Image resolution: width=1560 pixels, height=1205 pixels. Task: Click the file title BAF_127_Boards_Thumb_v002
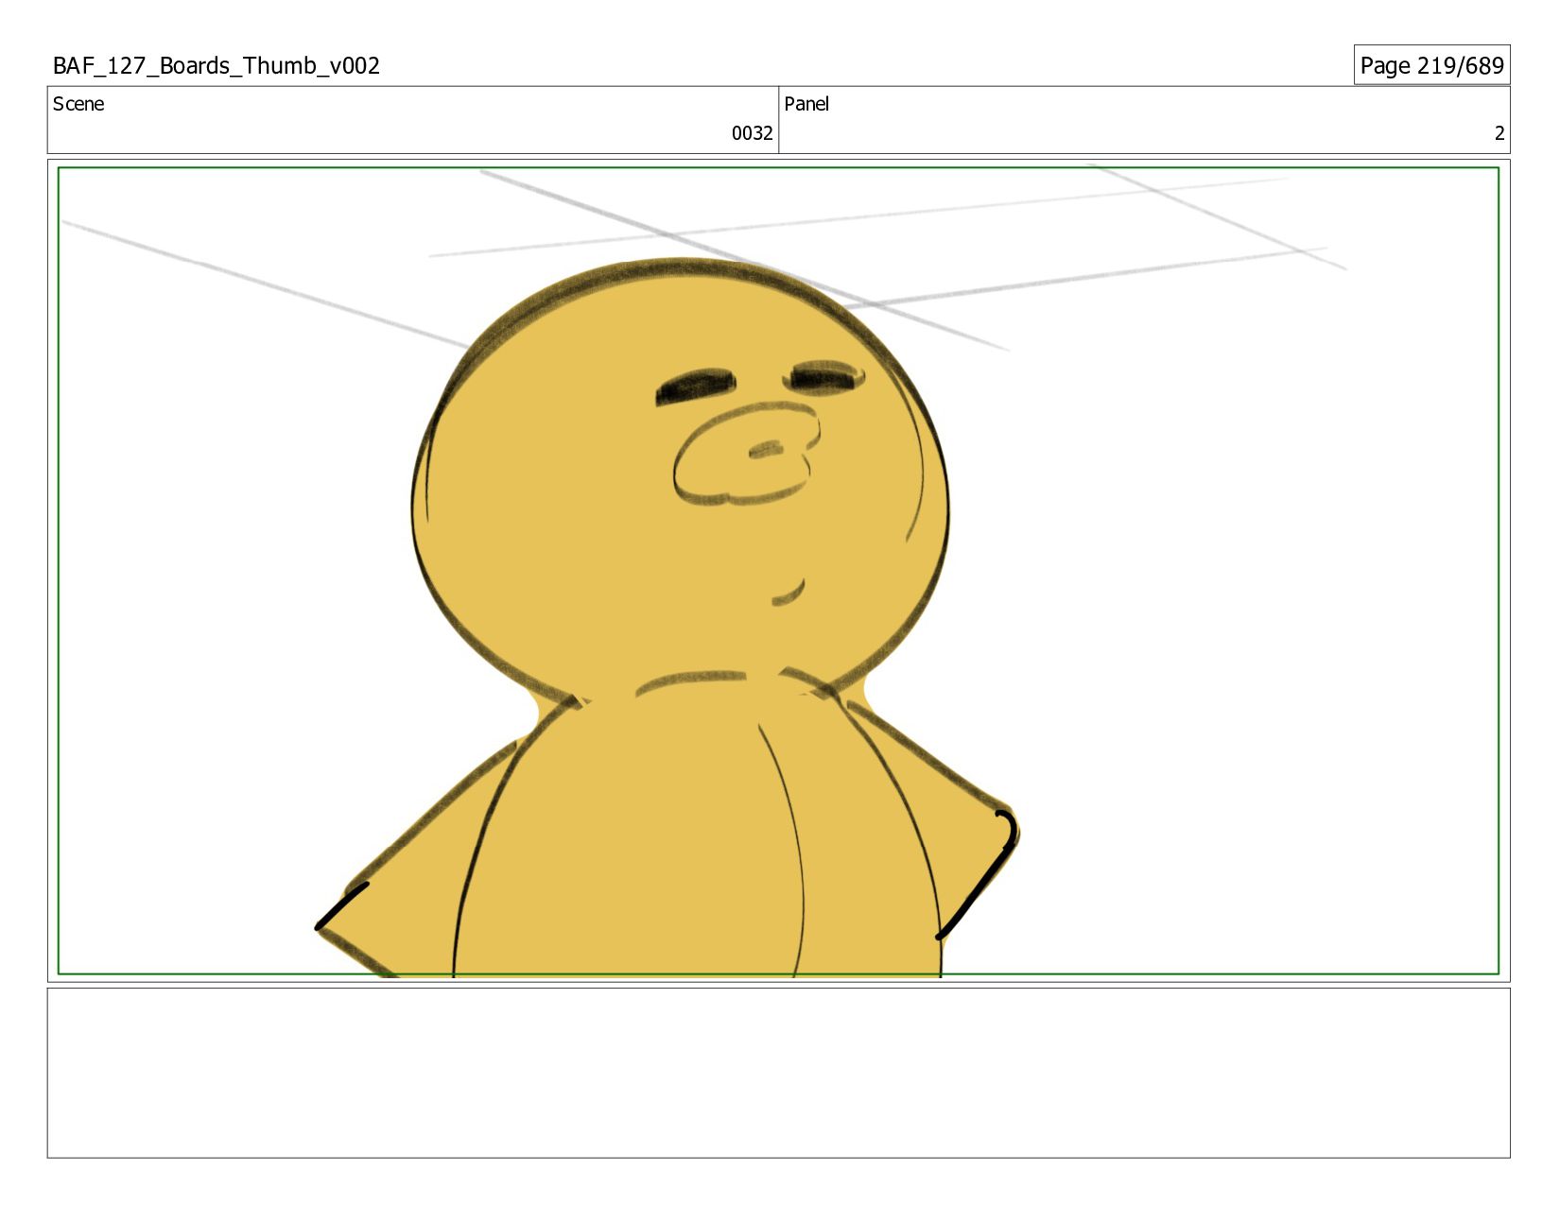217,66
